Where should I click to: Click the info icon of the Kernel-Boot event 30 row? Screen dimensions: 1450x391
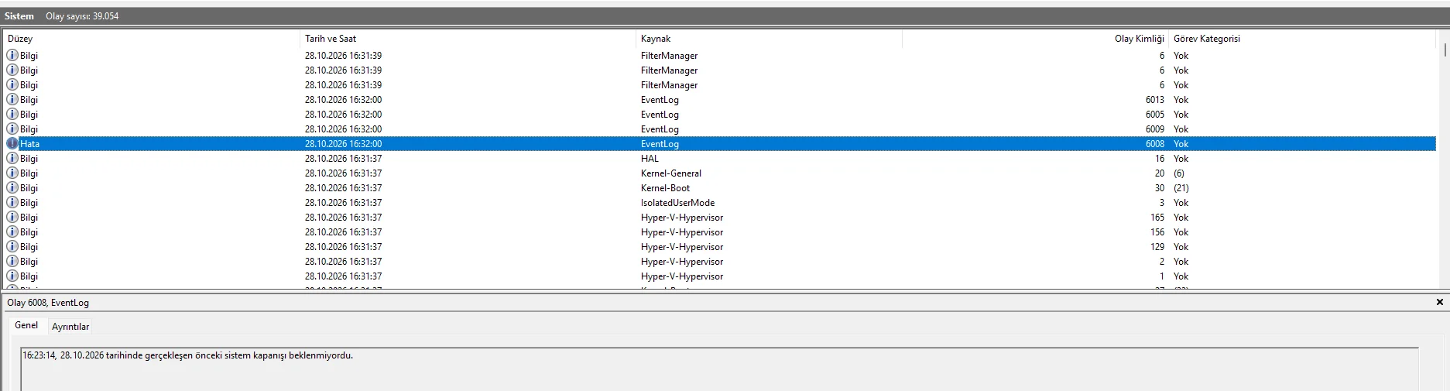[12, 188]
